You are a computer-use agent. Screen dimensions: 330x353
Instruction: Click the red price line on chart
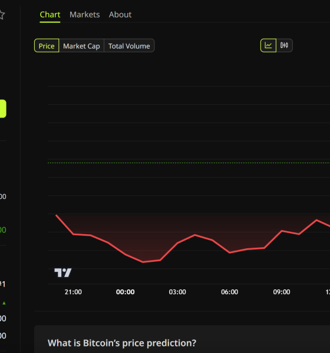pos(195,235)
